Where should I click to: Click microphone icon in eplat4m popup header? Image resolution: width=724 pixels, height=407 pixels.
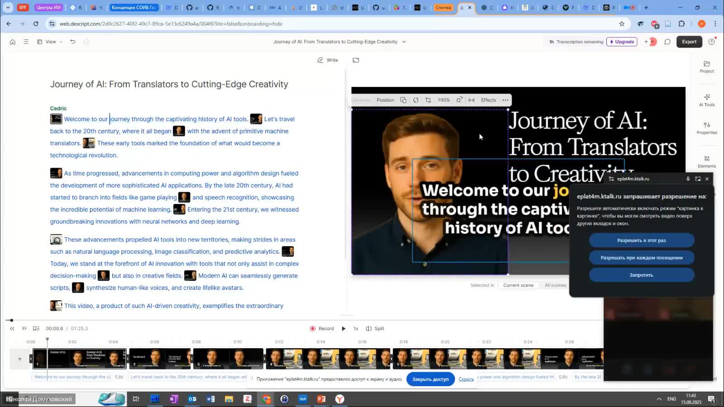[x=688, y=179]
